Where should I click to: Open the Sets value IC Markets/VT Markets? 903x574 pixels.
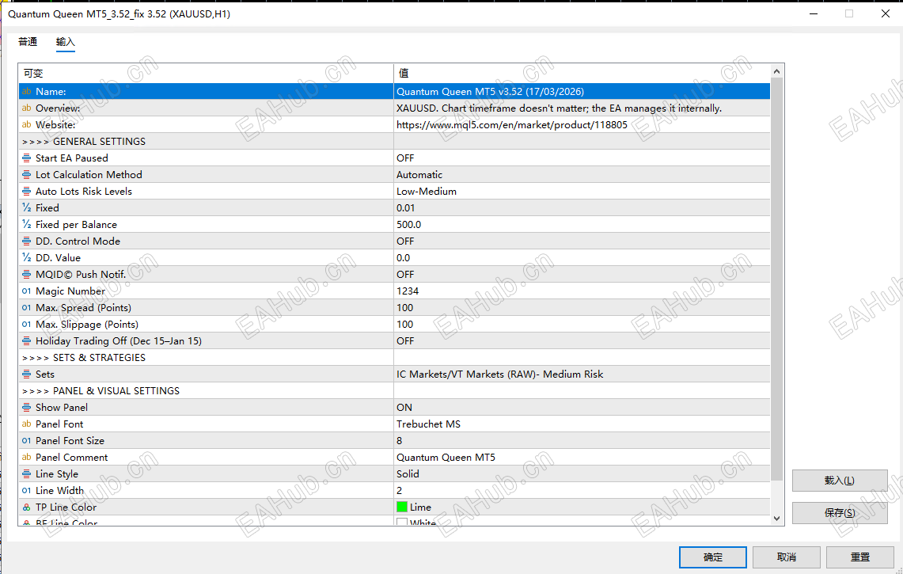click(582, 374)
